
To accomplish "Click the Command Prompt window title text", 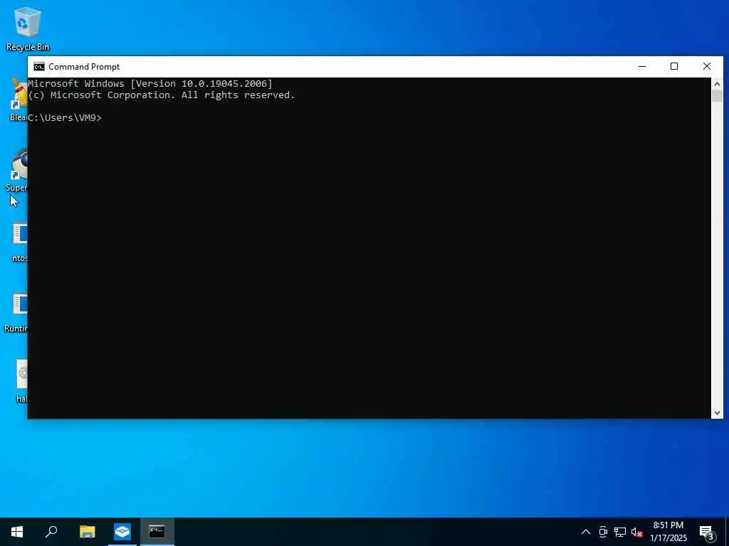I will click(x=84, y=67).
